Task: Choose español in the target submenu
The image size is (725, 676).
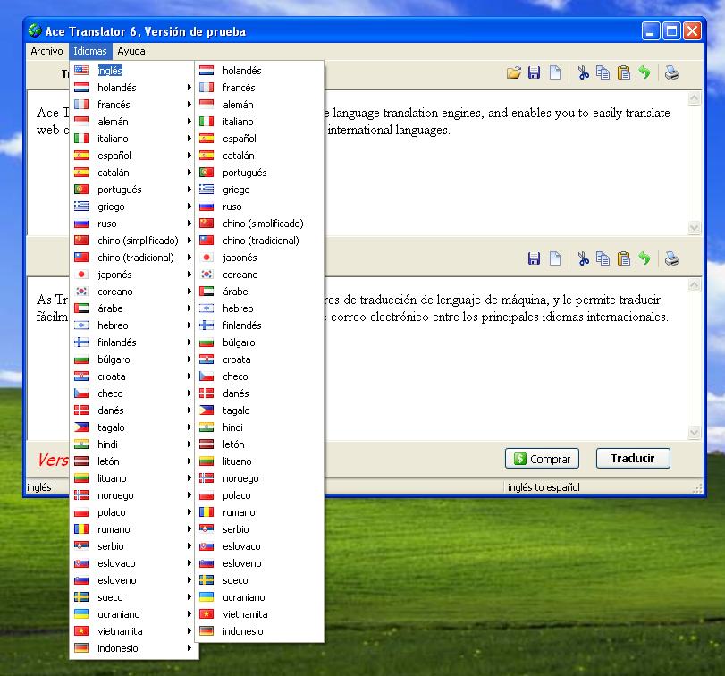Action: [259, 139]
